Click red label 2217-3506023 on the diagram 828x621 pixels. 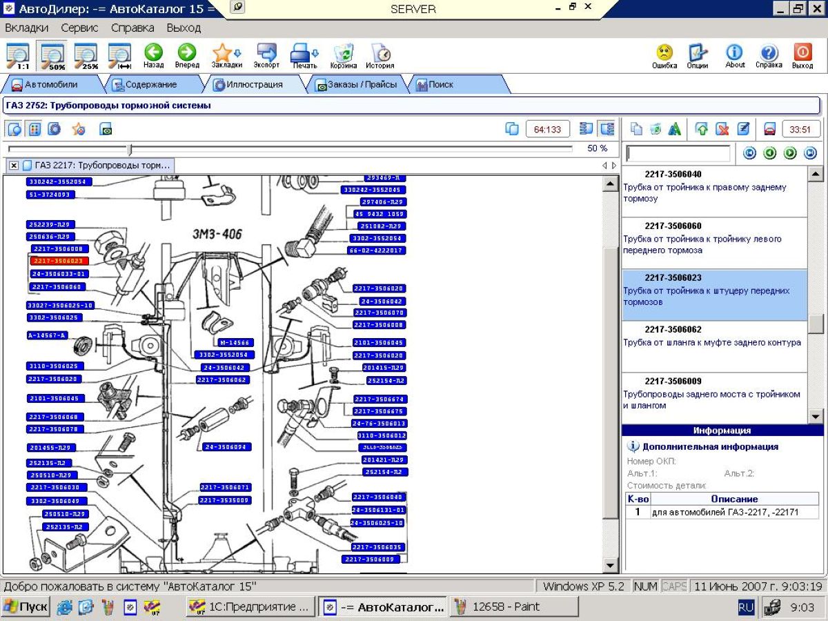(x=59, y=262)
